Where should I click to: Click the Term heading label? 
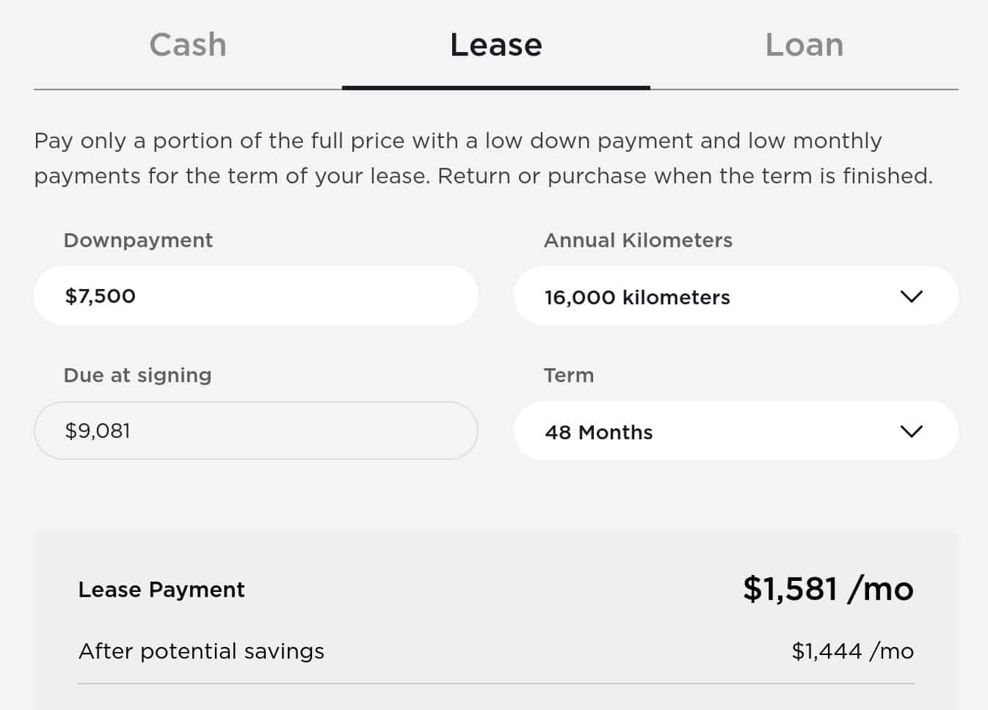pos(569,376)
